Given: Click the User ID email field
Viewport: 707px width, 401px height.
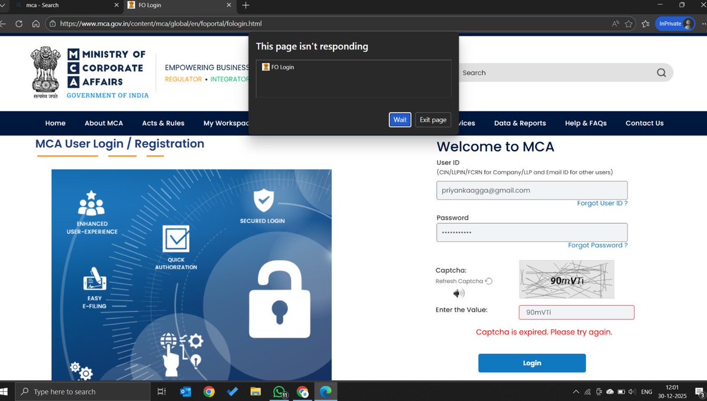Looking at the screenshot, I should tap(532, 190).
